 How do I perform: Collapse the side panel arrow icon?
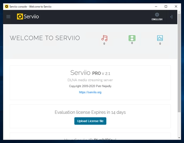point(171,17)
